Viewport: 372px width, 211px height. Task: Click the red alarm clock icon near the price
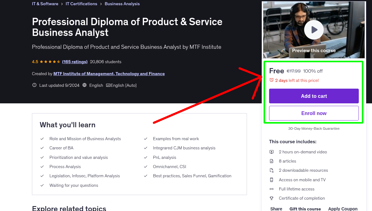tap(271, 80)
